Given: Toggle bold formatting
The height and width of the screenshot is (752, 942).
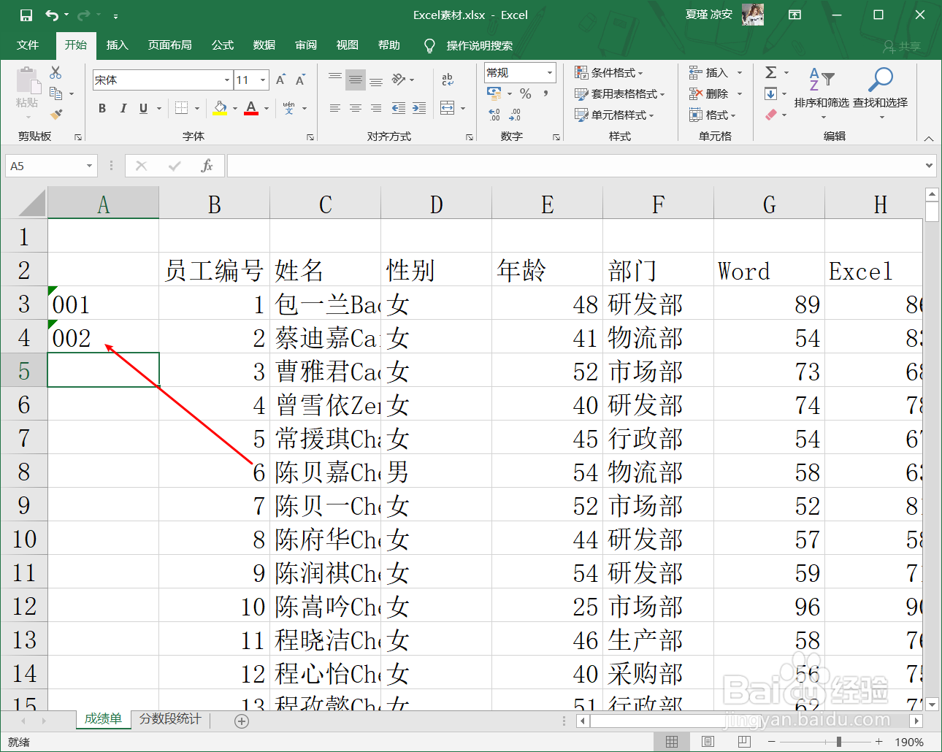Looking at the screenshot, I should click(x=102, y=108).
